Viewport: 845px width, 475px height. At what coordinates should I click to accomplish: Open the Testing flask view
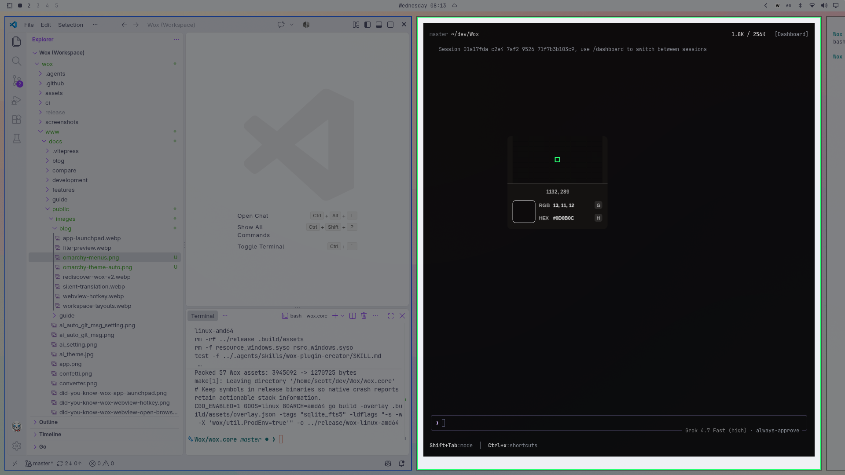(16, 139)
